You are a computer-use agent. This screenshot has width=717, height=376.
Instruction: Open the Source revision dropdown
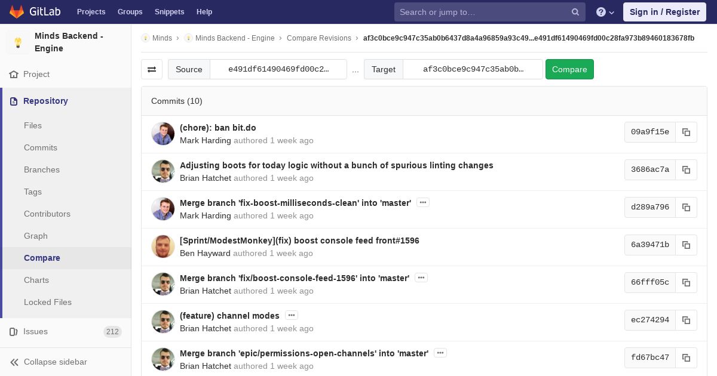pyautogui.click(x=278, y=69)
